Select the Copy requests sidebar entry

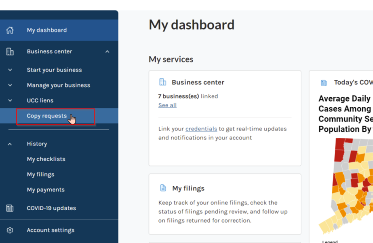pos(46,115)
